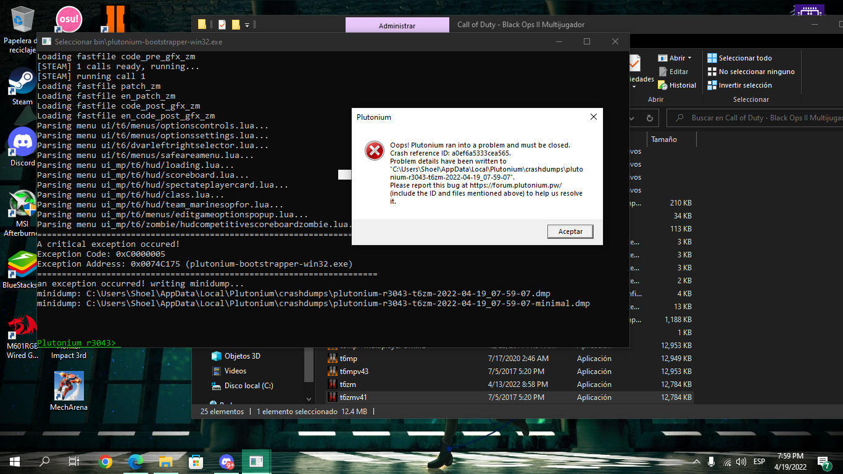Click the 7/17/2020 2:46 AM date cell
Screen dimensions: 843x474
click(x=517, y=359)
